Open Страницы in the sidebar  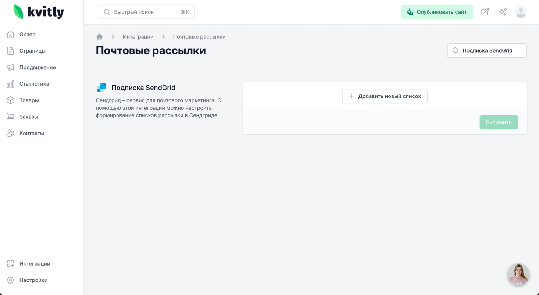pos(32,51)
